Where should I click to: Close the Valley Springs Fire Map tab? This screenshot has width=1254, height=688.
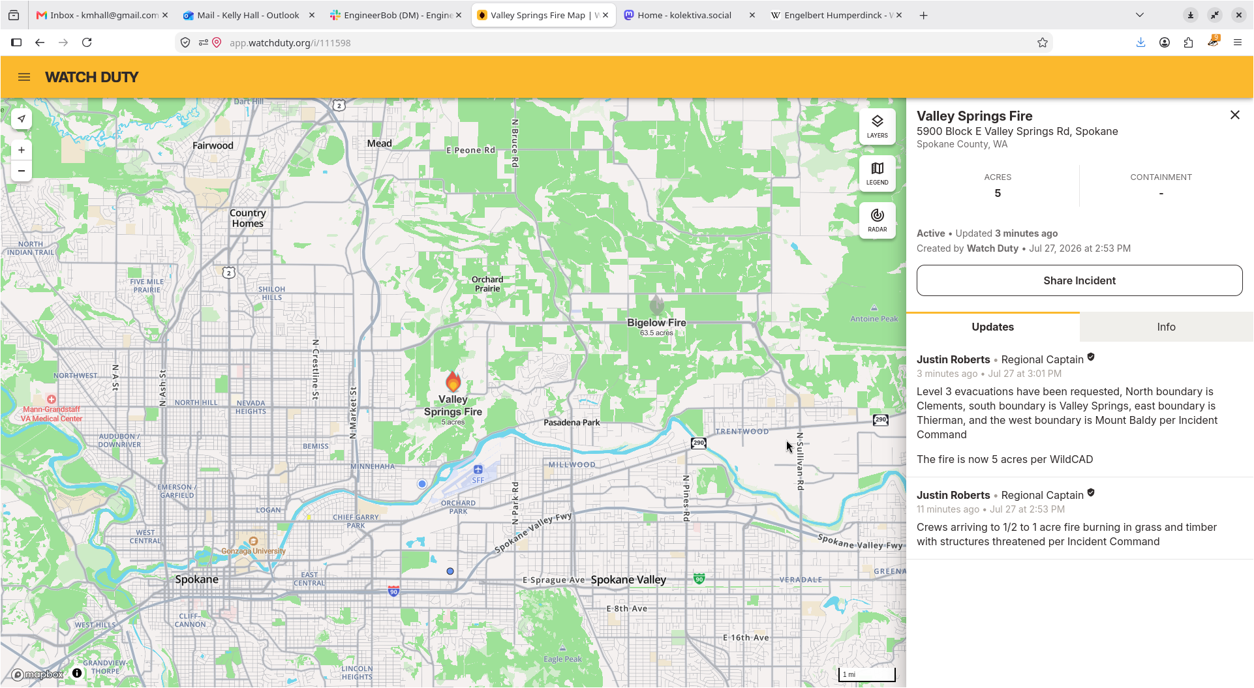coord(605,15)
